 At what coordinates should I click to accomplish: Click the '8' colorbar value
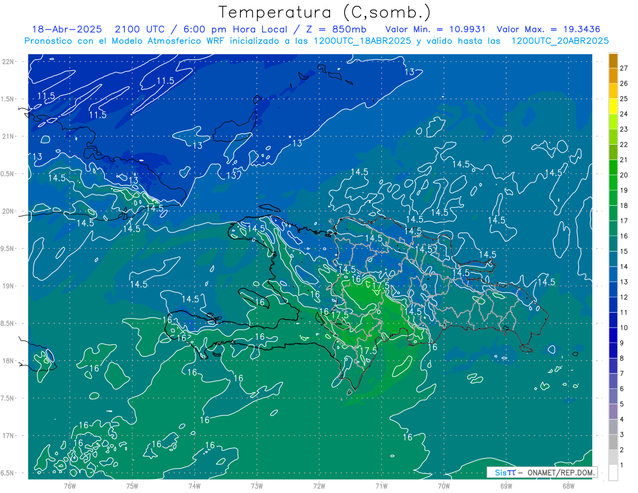[622, 358]
